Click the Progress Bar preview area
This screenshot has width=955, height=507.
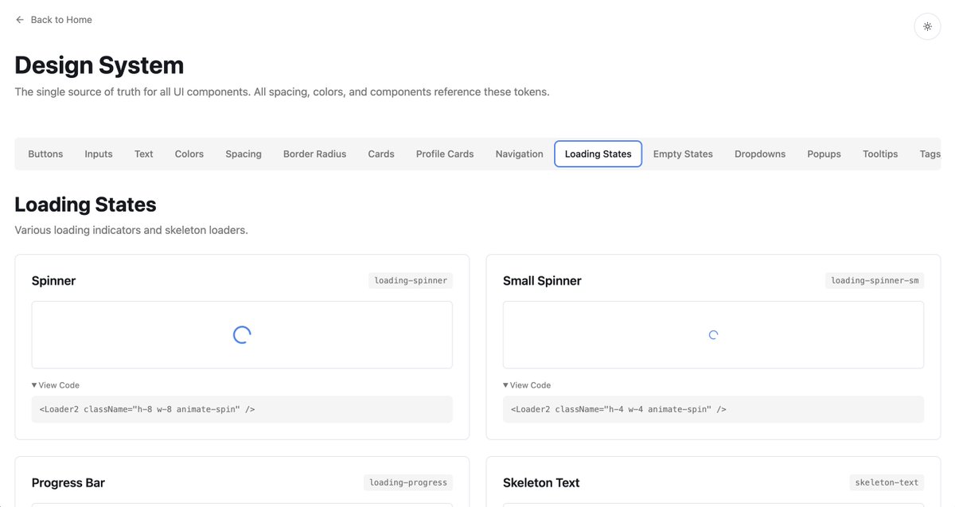point(241,505)
